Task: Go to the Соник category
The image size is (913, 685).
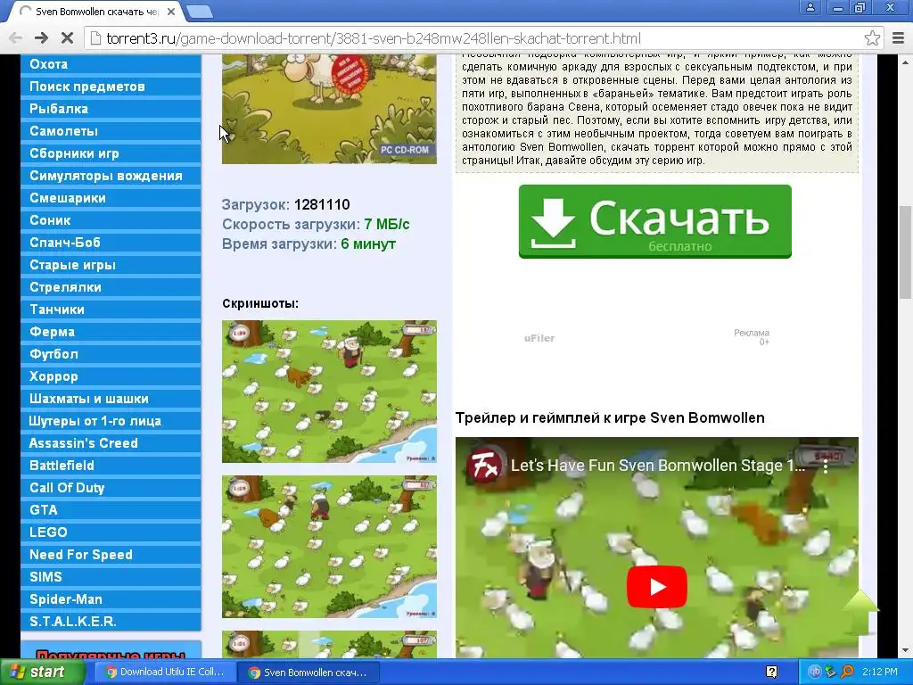Action: pos(111,220)
